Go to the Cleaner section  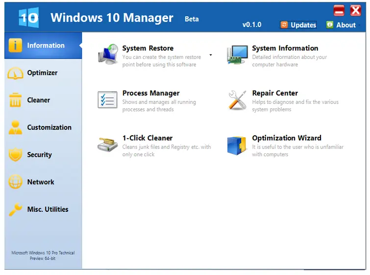43,100
